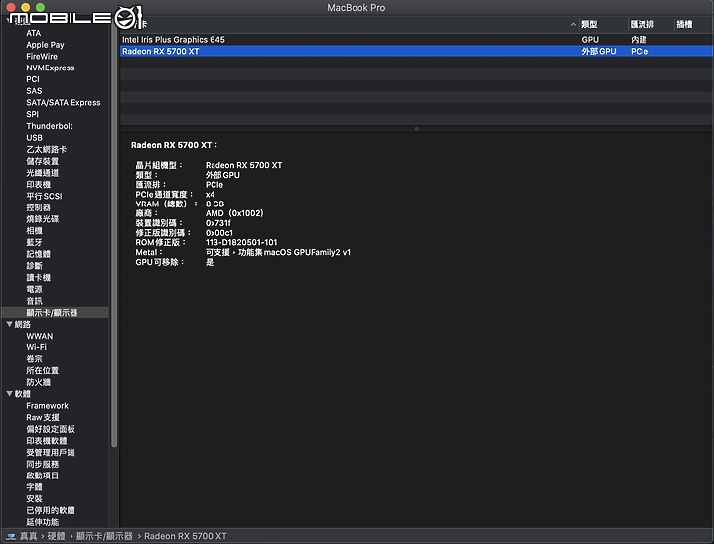
Task: Select WWAN under network section
Action: coord(39,336)
